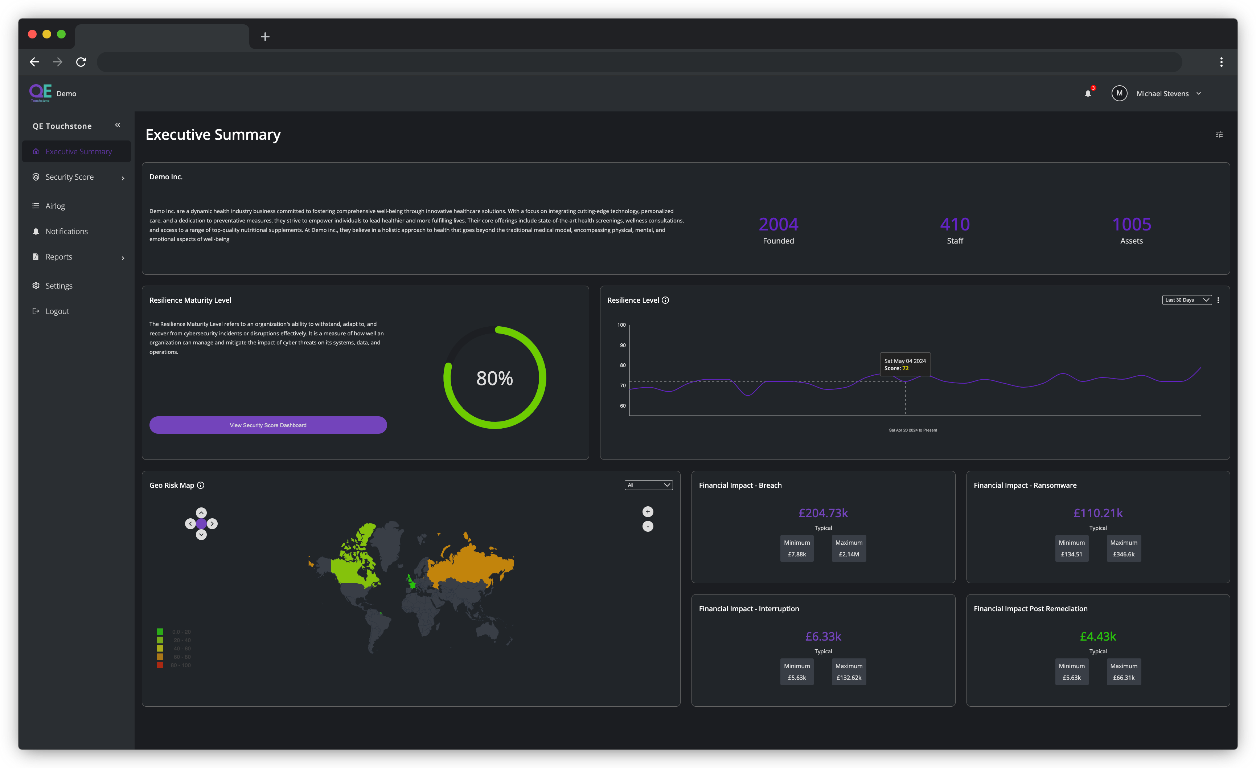Image resolution: width=1256 pixels, height=768 pixels.
Task: Open the Michael Stevens user menu
Action: click(x=1163, y=94)
